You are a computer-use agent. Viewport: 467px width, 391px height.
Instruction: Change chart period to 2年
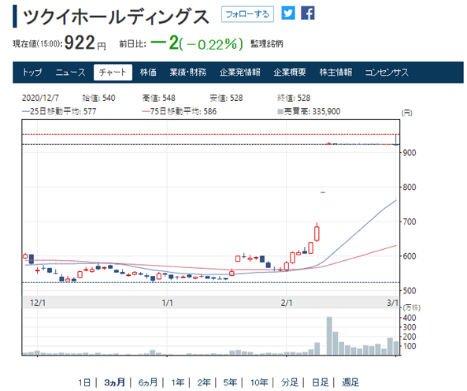tap(204, 382)
